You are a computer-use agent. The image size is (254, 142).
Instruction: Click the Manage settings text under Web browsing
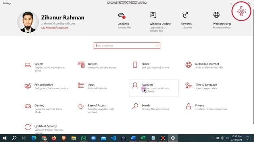tap(222, 28)
